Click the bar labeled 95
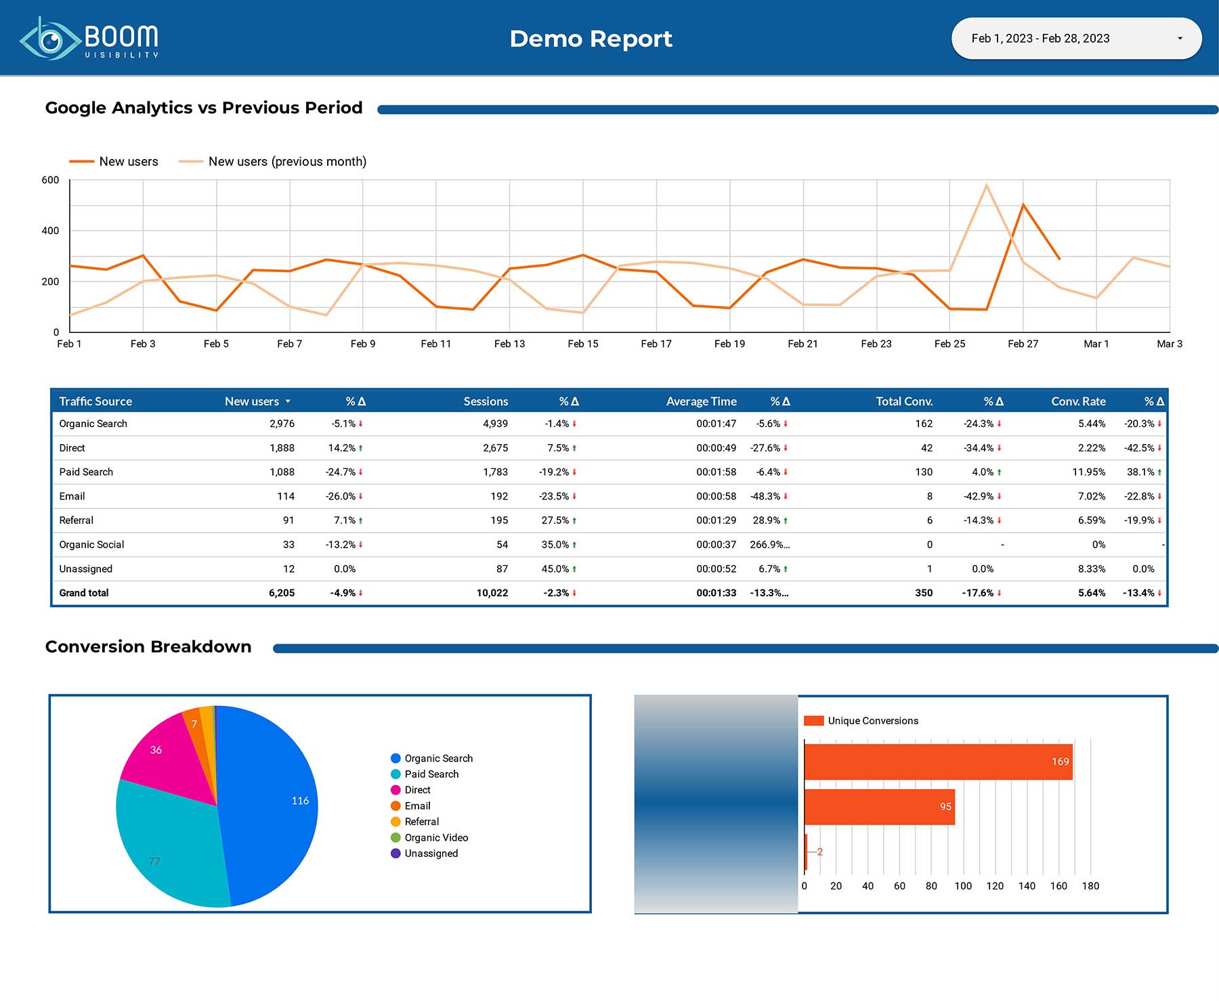This screenshot has width=1219, height=1001. [879, 807]
